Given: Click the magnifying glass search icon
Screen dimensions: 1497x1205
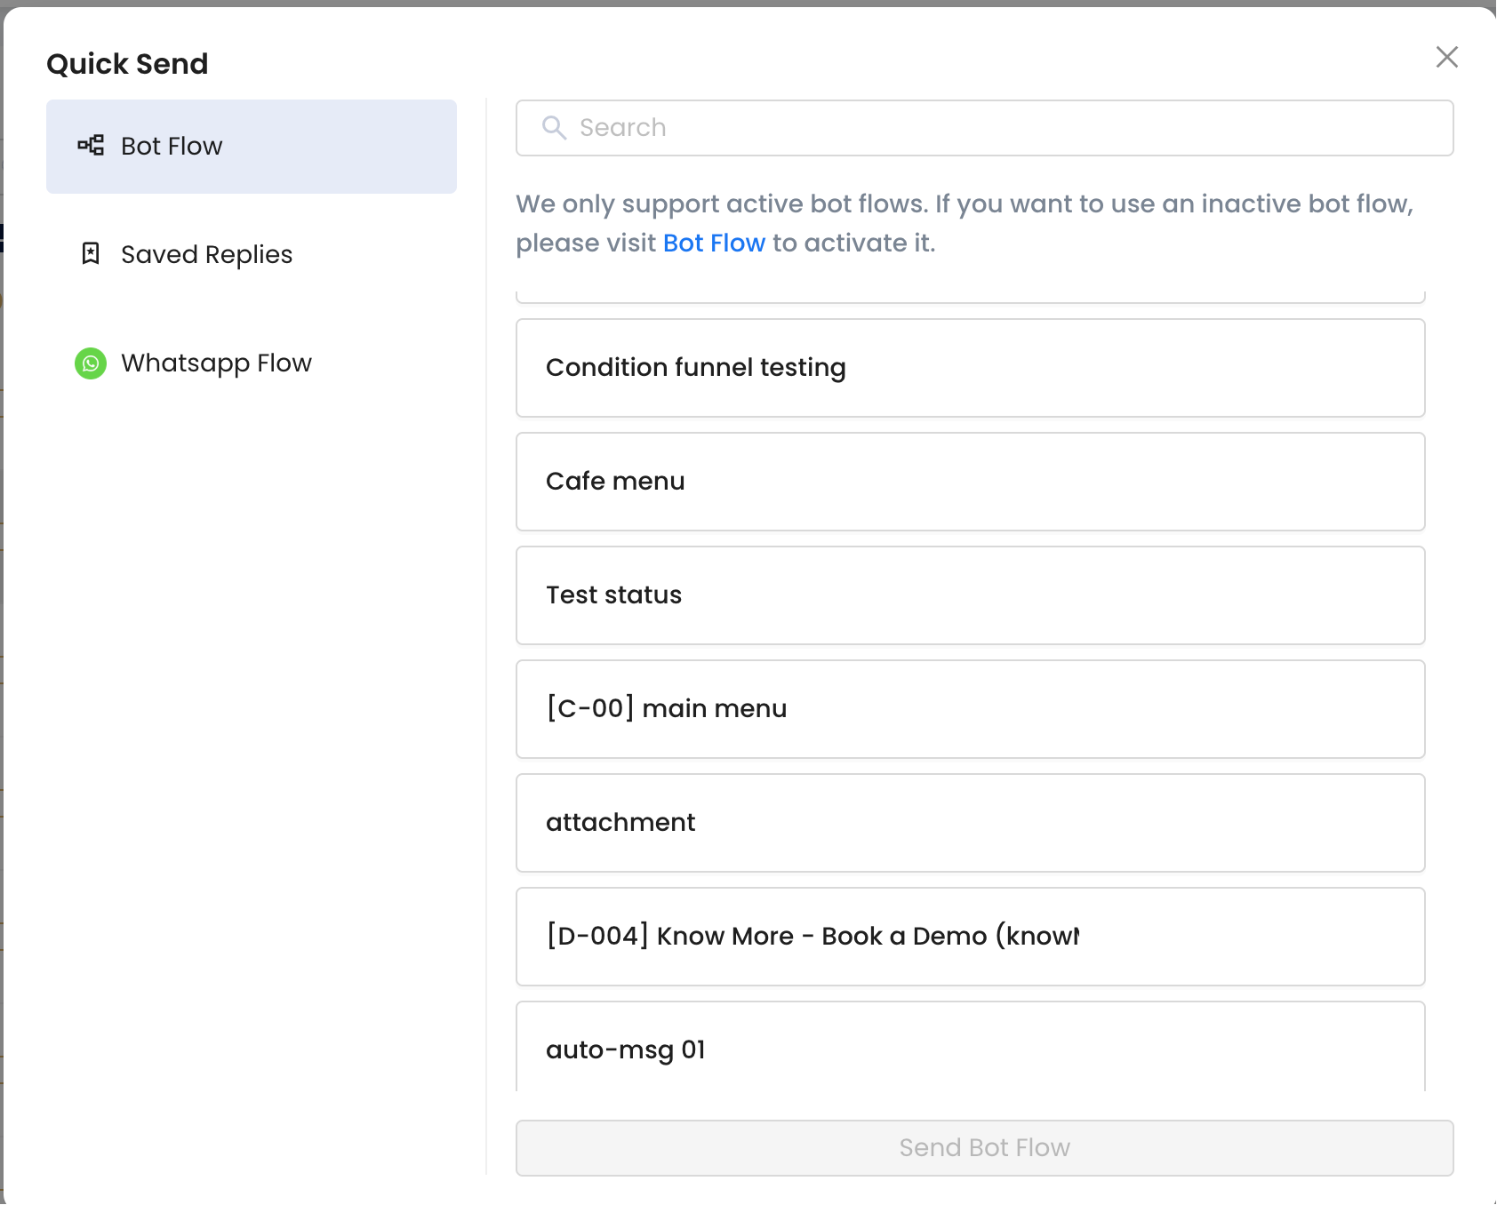Looking at the screenshot, I should tap(554, 128).
